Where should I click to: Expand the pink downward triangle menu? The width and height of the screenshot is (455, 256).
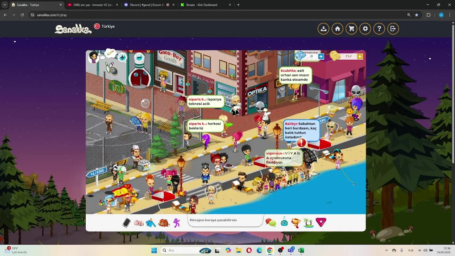[321, 223]
